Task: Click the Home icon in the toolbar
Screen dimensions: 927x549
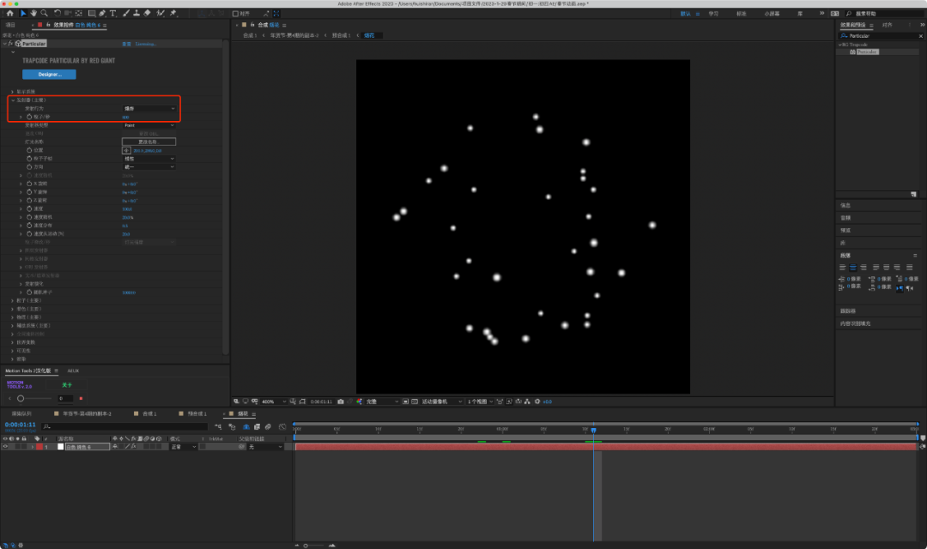Action: tap(9, 14)
